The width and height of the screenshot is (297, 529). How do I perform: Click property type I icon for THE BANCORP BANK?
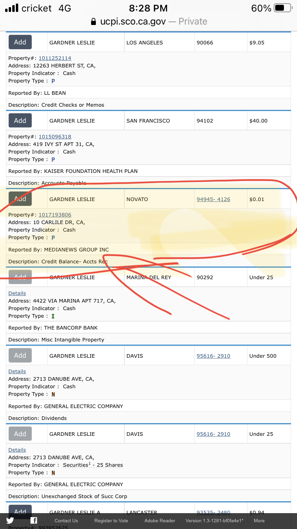(x=53, y=316)
